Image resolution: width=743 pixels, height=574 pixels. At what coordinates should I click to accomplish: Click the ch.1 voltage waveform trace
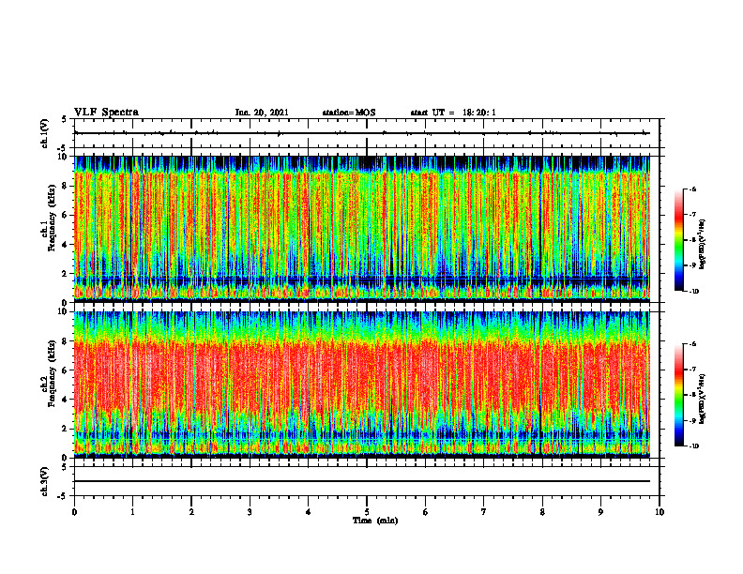pos(362,133)
